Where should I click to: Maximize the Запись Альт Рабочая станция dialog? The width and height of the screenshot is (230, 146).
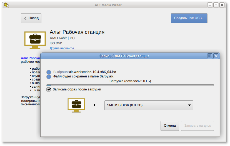click(210, 56)
